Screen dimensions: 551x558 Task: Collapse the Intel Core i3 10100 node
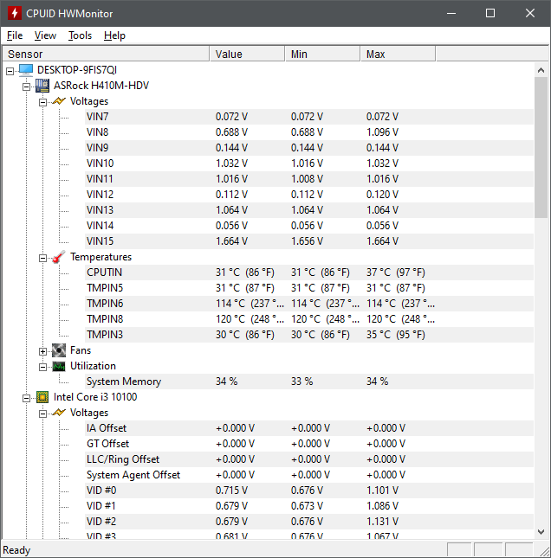click(x=26, y=398)
